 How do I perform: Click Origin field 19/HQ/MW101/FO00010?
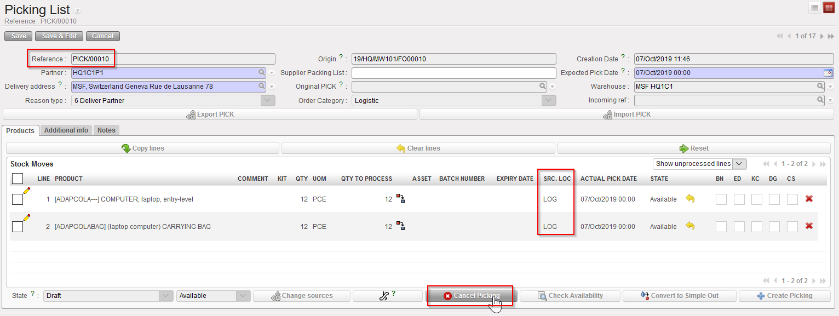click(x=453, y=59)
